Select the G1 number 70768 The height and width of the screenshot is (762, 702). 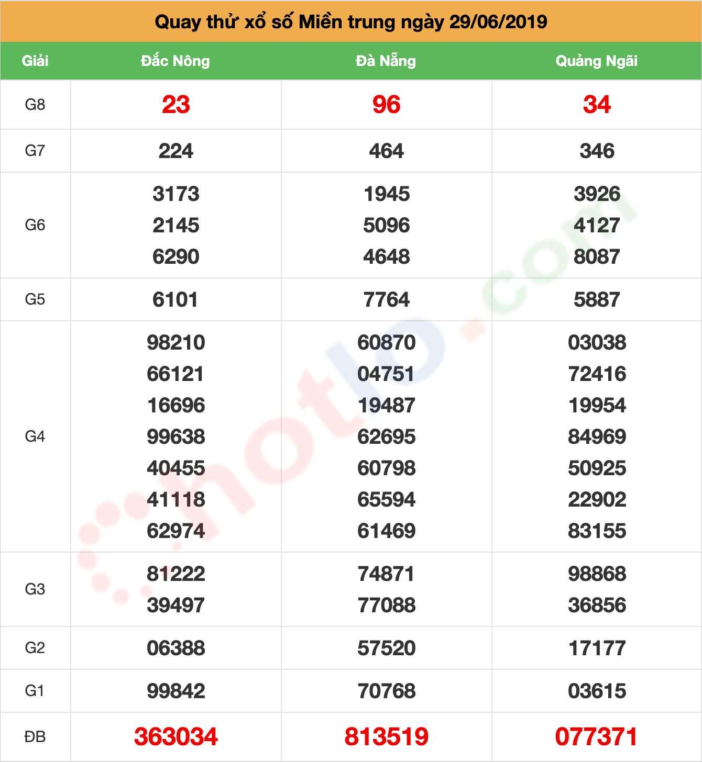pyautogui.click(x=387, y=691)
